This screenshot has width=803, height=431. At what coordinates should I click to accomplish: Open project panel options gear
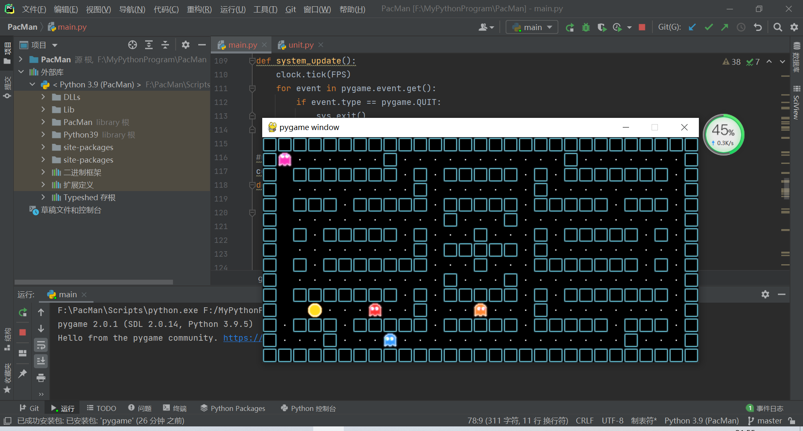pos(186,45)
